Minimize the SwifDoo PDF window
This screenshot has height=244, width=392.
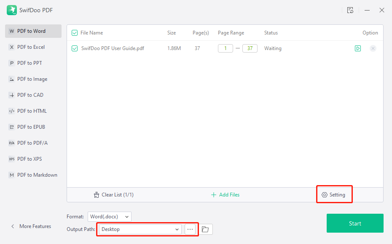(367, 10)
